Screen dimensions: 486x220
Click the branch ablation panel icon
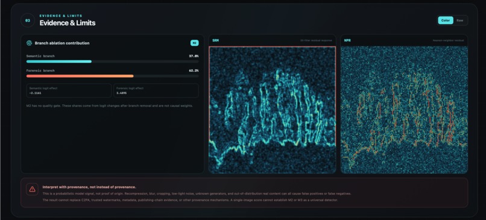pos(30,43)
